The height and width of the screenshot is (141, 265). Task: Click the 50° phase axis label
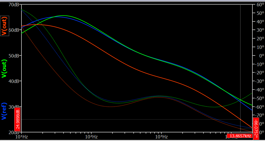[260, 13]
